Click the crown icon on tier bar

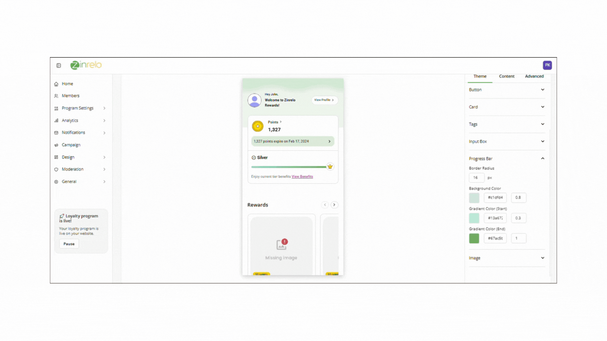click(x=330, y=166)
